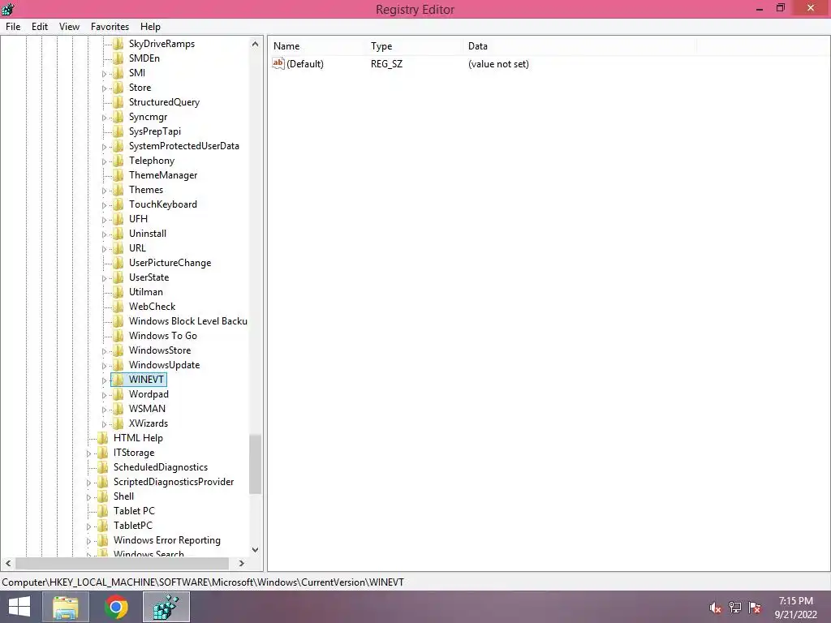Click the SMDEn folder icon
This screenshot has width=831, height=623.
pos(118,58)
